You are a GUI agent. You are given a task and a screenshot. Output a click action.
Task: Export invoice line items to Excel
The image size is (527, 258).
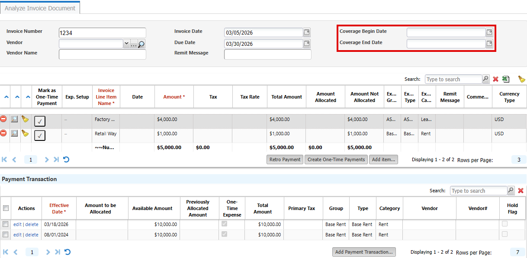pyautogui.click(x=506, y=79)
